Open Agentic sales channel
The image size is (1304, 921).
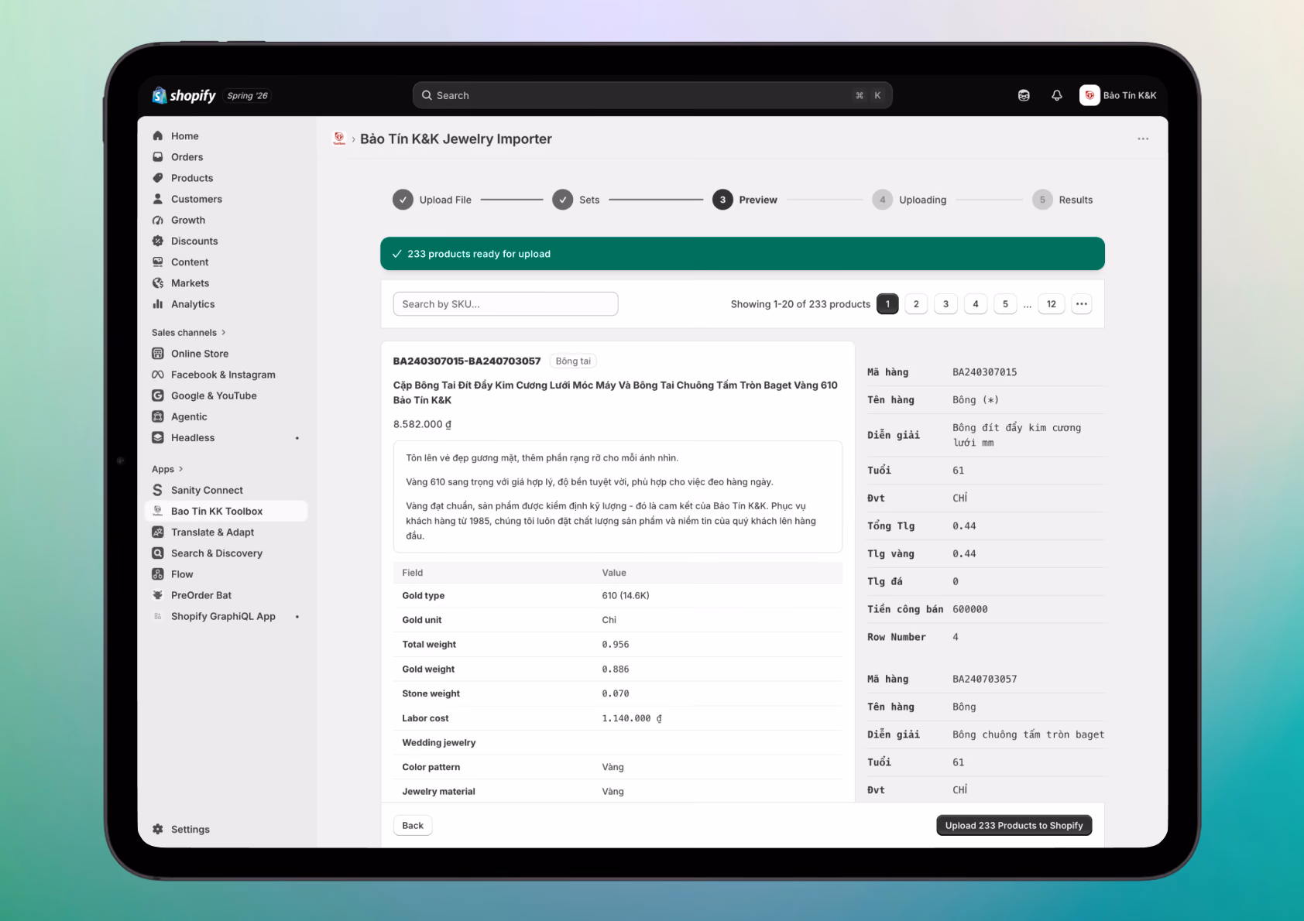click(226, 416)
